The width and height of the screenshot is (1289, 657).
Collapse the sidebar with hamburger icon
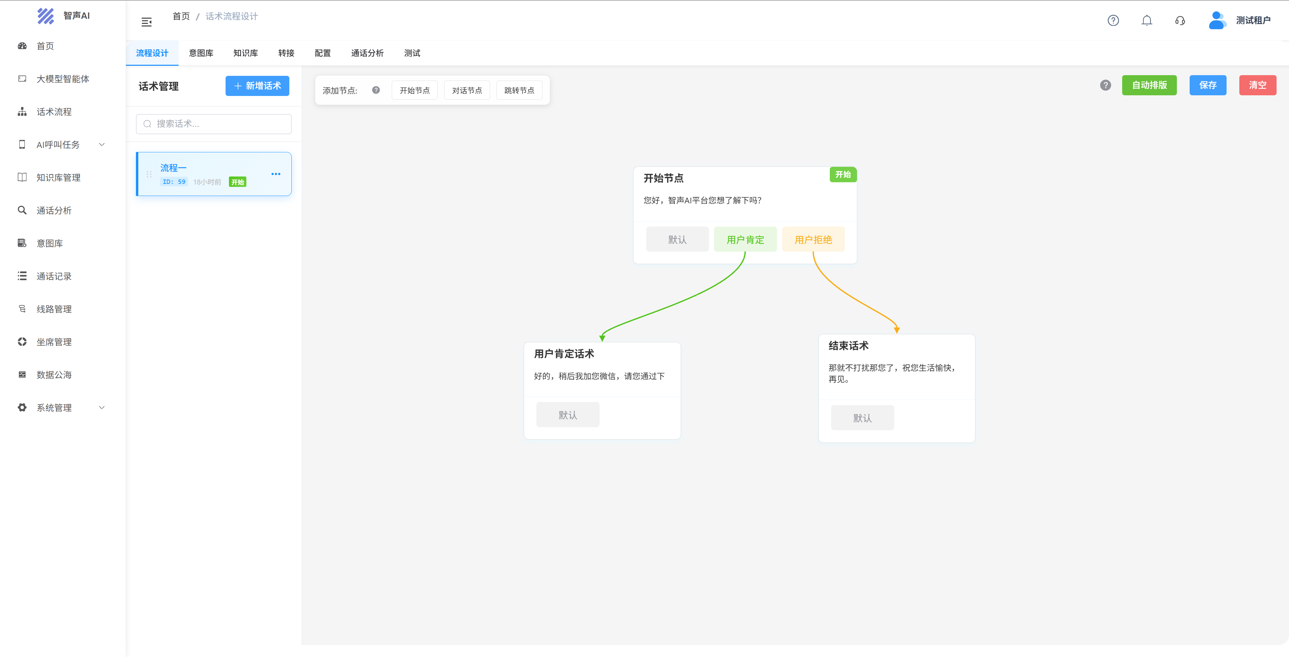point(146,22)
